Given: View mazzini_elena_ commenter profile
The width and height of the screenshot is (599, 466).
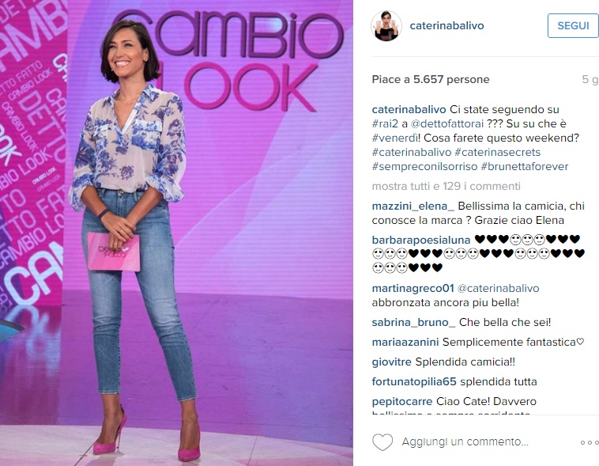Looking at the screenshot, I should click(x=413, y=206).
